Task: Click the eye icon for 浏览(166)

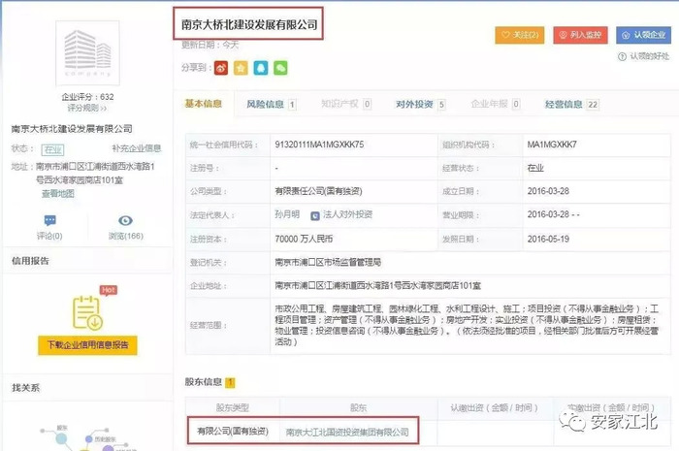Action: [x=125, y=221]
